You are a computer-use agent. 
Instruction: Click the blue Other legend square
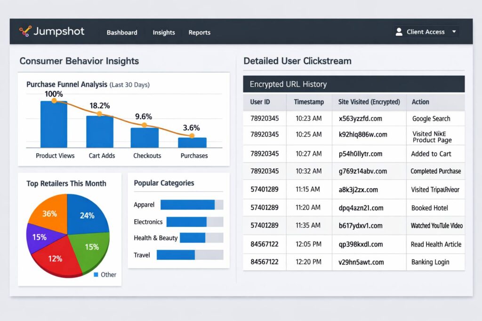pos(96,274)
